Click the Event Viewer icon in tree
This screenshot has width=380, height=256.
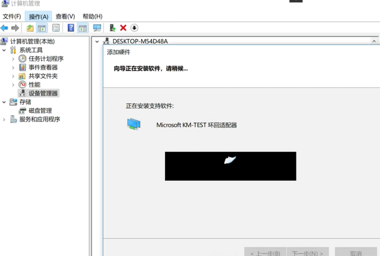[22, 67]
